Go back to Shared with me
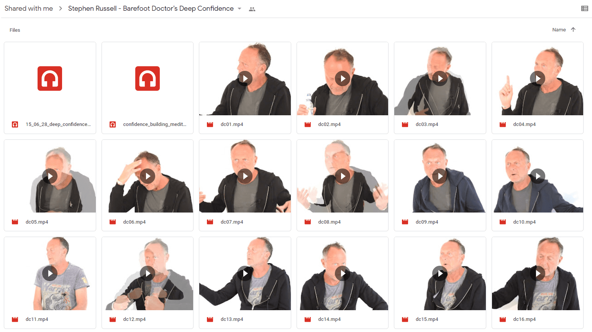This screenshot has height=332, width=592. point(29,8)
